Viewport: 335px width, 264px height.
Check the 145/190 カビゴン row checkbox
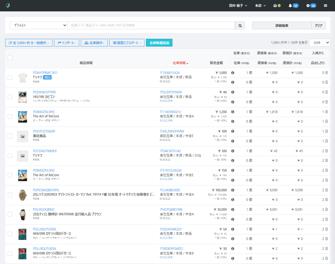click(10, 97)
